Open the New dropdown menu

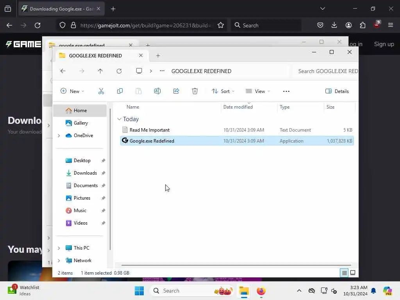72,91
